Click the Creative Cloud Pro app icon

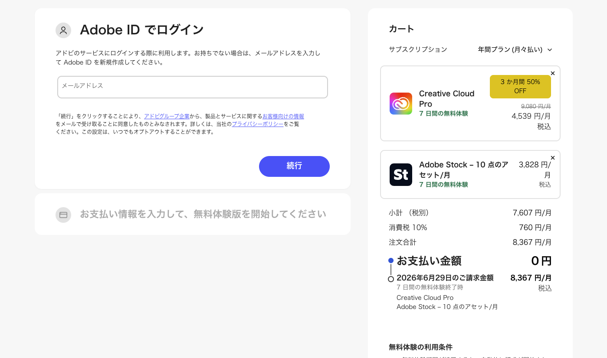pos(401,104)
